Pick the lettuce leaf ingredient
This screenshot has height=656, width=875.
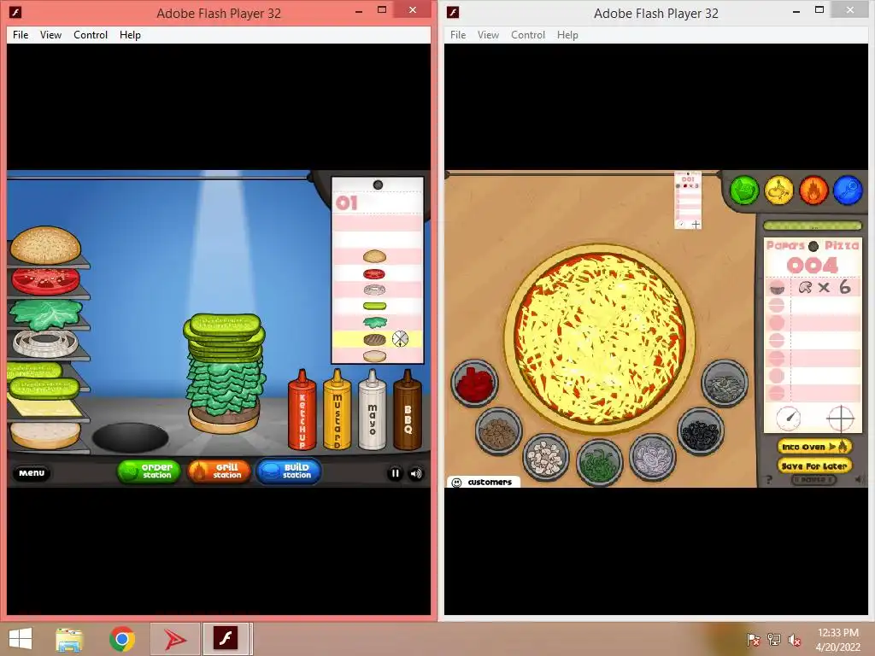[x=46, y=314]
